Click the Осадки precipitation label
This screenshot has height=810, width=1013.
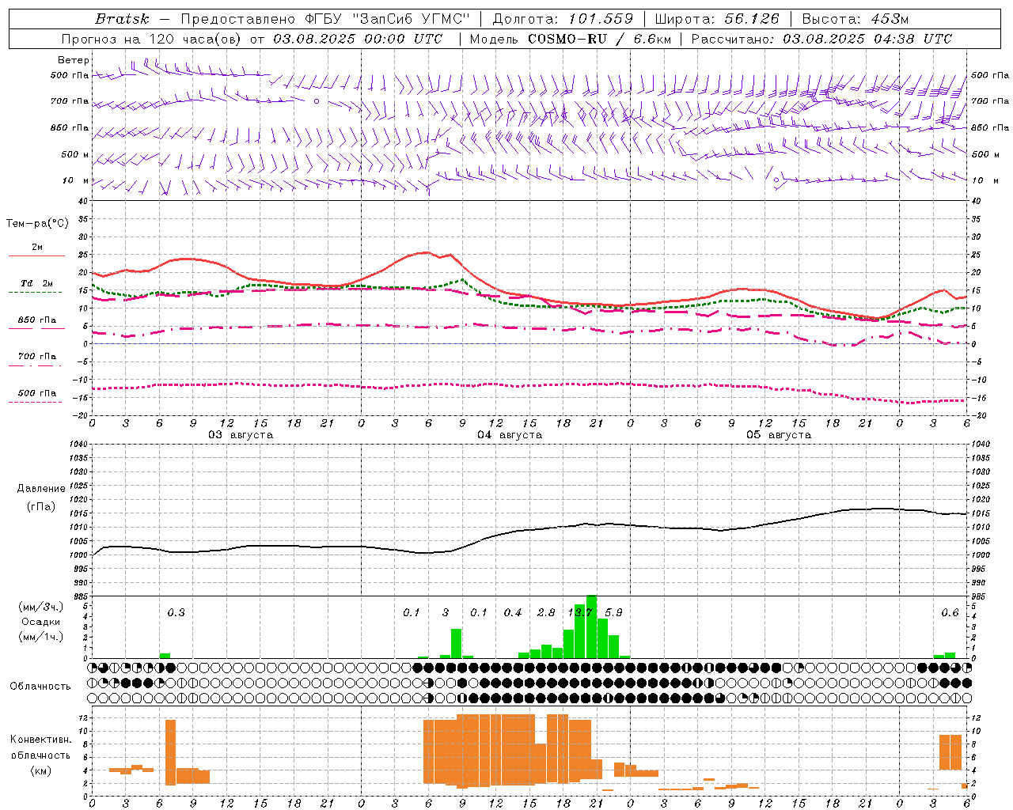(40, 622)
